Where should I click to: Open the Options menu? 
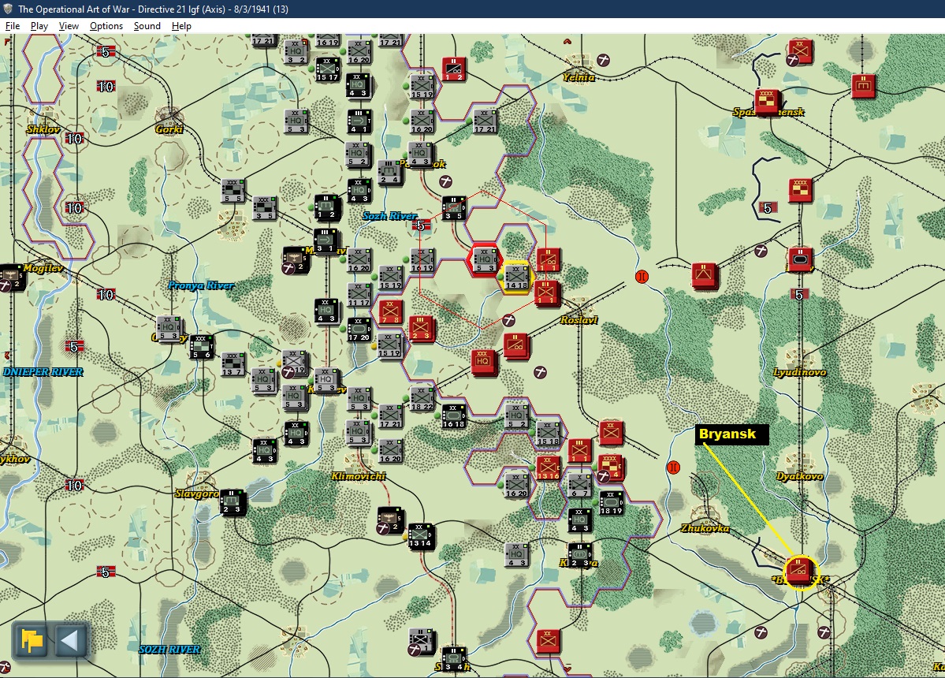[x=106, y=26]
